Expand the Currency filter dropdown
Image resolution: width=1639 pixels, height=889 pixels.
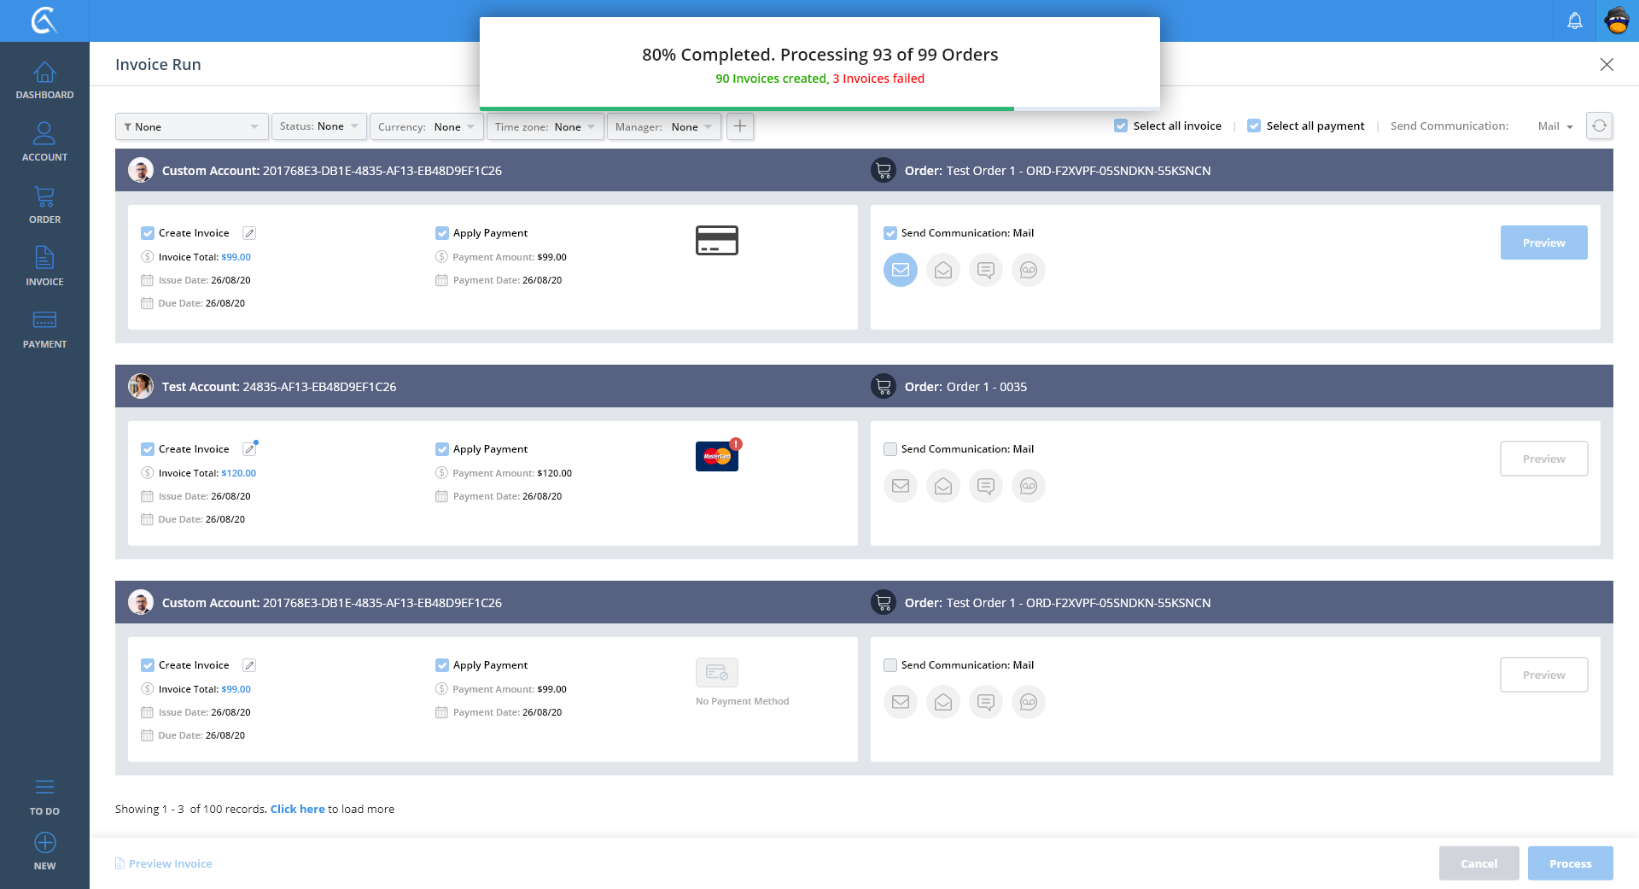(426, 126)
